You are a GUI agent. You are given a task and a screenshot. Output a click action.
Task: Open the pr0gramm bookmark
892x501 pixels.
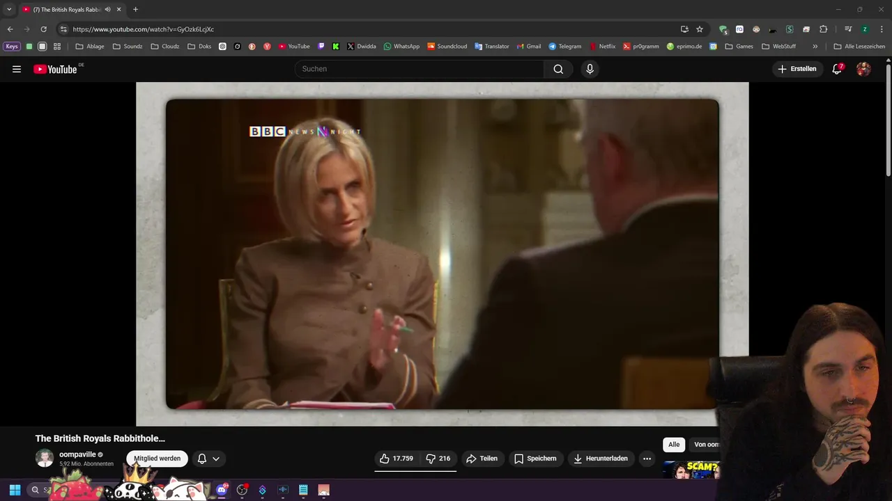640,47
